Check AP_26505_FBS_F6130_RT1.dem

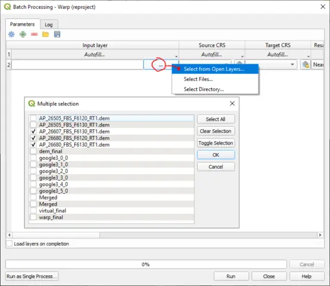pos(33,125)
